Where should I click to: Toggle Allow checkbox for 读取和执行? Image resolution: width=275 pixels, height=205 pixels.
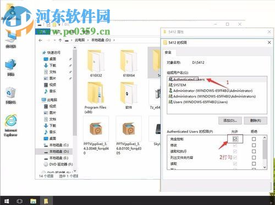coord(235,151)
